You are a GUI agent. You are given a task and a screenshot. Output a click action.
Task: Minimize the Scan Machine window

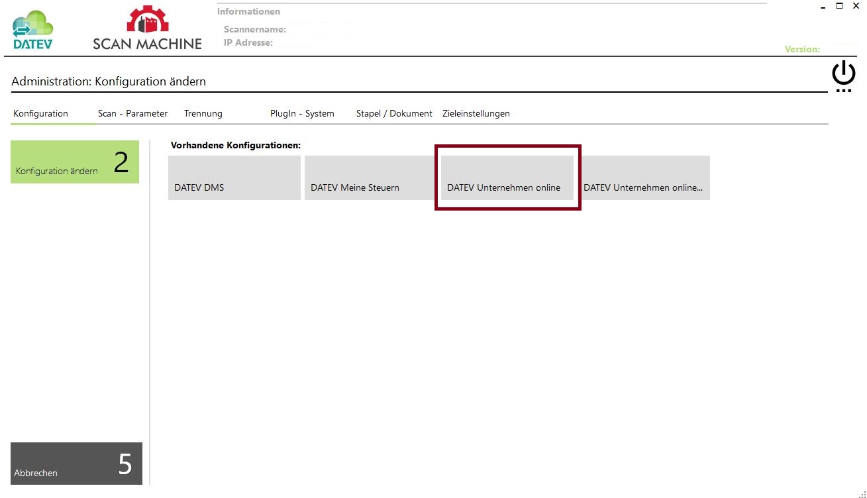pyautogui.click(x=823, y=6)
